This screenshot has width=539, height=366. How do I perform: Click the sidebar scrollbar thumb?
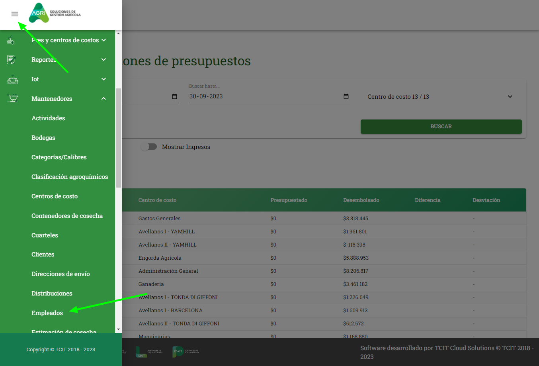(x=118, y=138)
